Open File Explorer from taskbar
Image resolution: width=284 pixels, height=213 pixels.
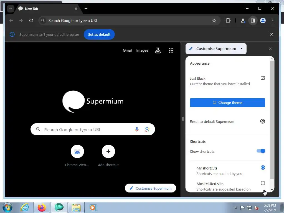coord(76,207)
